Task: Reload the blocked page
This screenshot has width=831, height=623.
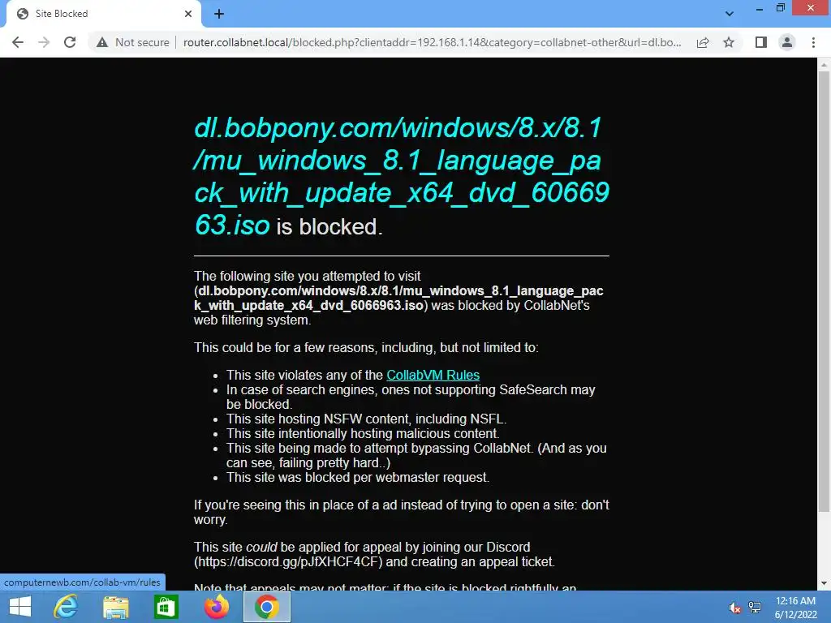Action: 70,42
